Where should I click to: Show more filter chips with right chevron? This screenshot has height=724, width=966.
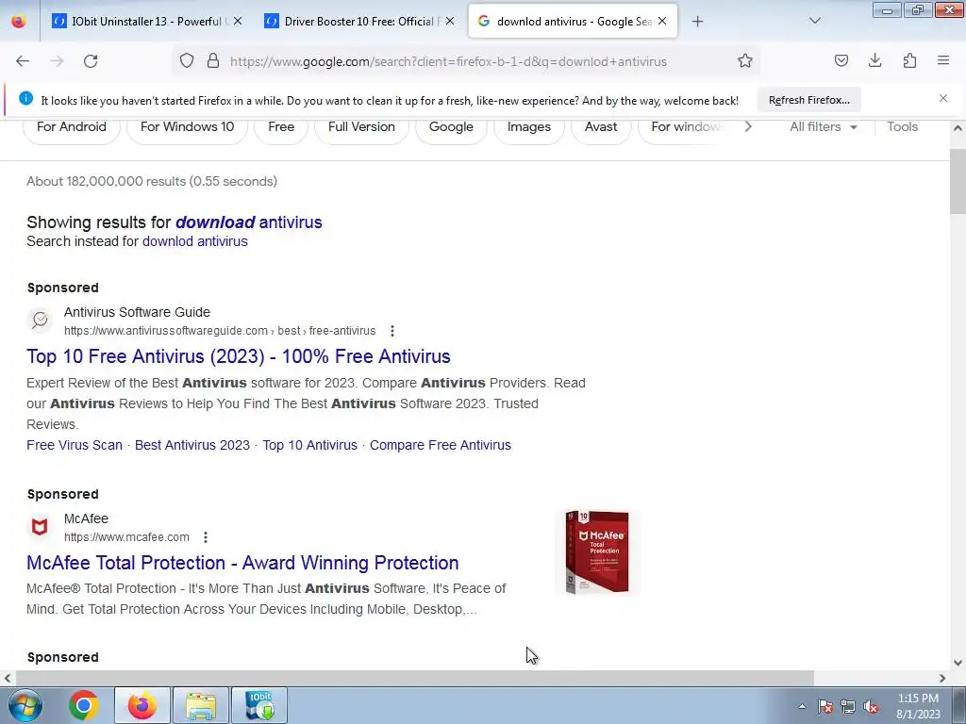(748, 127)
